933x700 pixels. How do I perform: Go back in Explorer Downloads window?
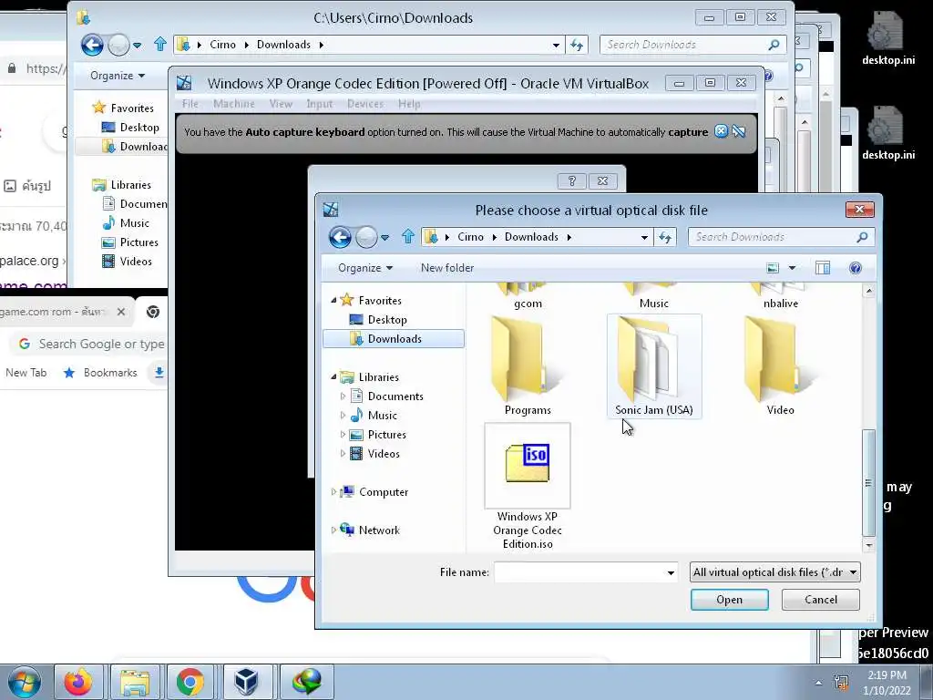(x=92, y=45)
